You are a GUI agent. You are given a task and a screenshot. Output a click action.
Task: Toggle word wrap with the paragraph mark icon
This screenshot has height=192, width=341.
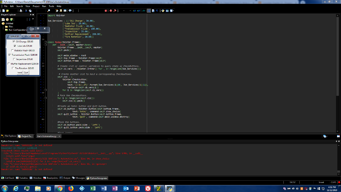tap(157, 10)
